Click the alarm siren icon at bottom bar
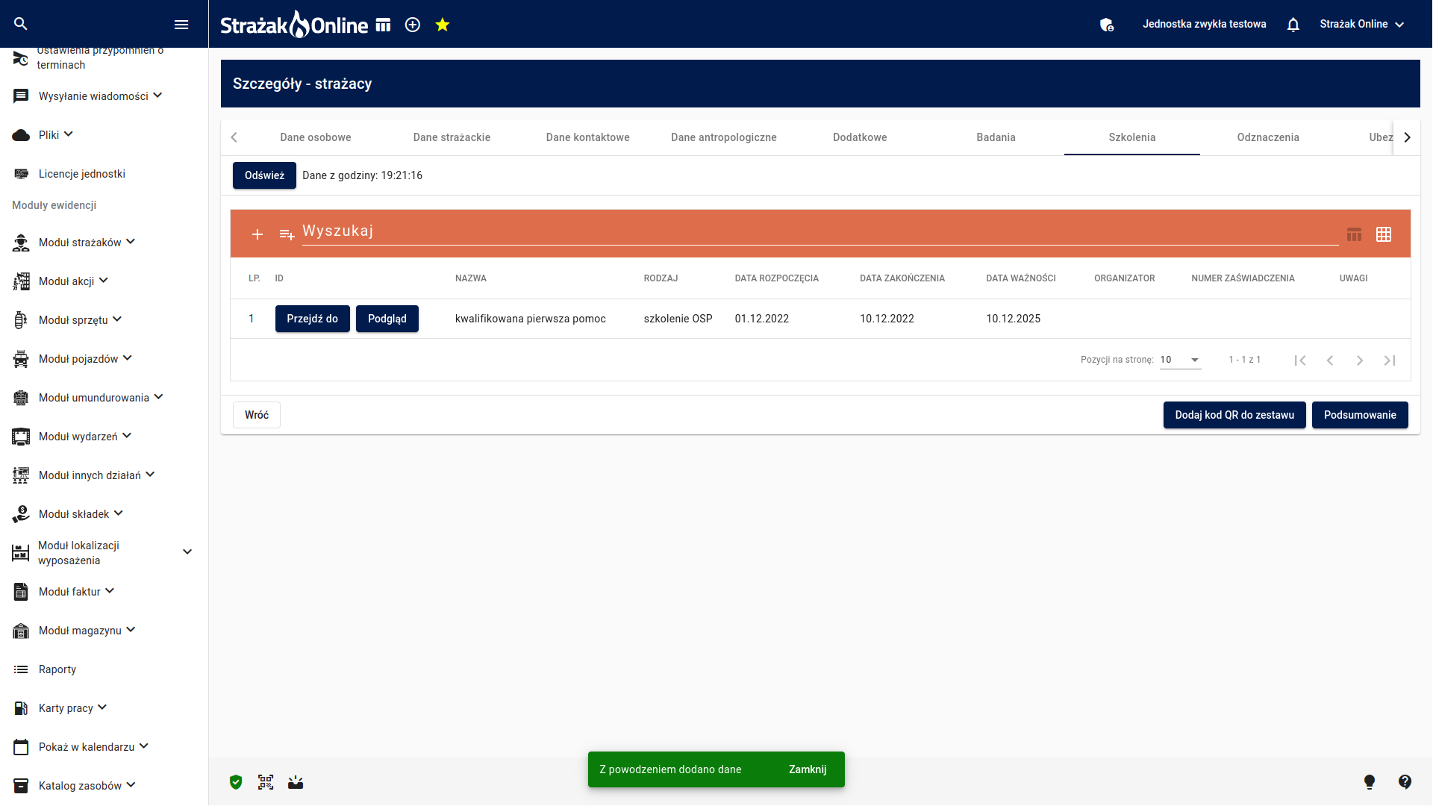This screenshot has height=806, width=1433. 296,782
